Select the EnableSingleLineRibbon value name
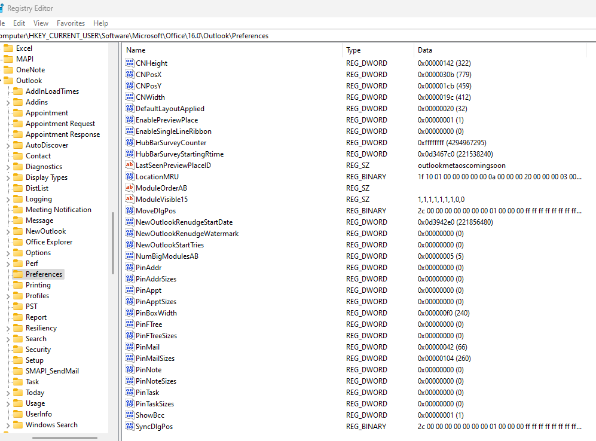The height and width of the screenshot is (441, 596). 173,131
